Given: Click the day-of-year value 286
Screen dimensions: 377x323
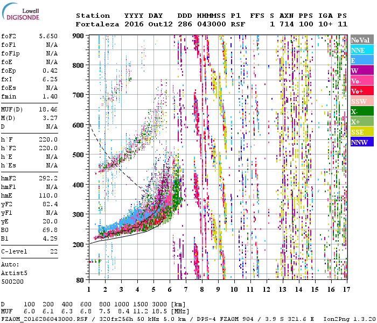Looking at the screenshot, I should point(185,24).
